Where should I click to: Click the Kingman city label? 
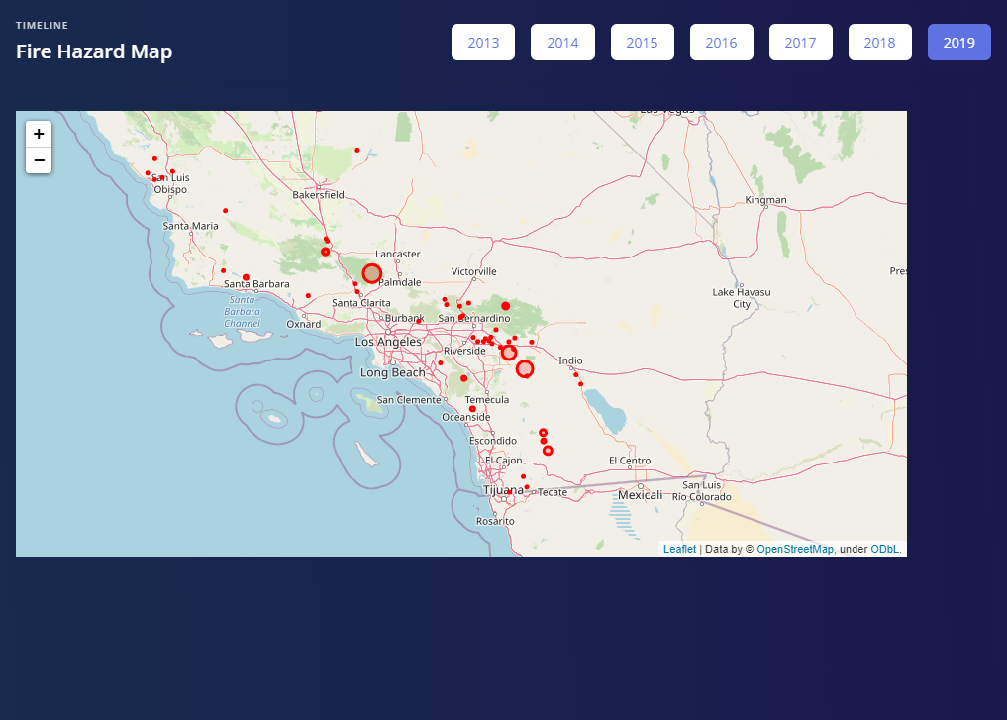(765, 200)
